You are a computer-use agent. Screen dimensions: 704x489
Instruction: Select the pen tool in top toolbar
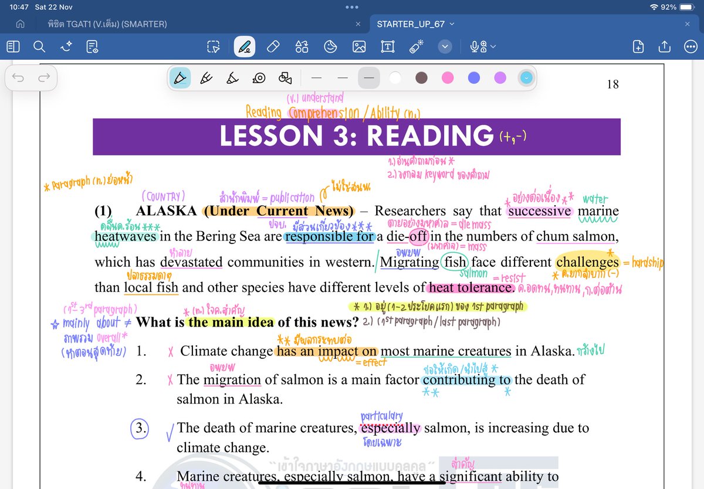pos(245,46)
